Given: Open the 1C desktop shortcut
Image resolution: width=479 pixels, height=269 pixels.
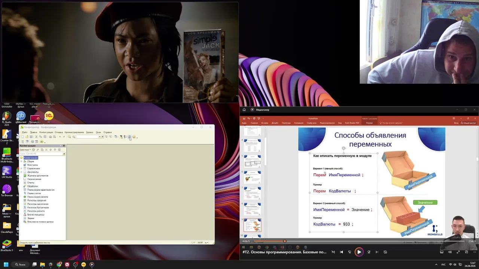Looking at the screenshot, I should tap(49, 118).
